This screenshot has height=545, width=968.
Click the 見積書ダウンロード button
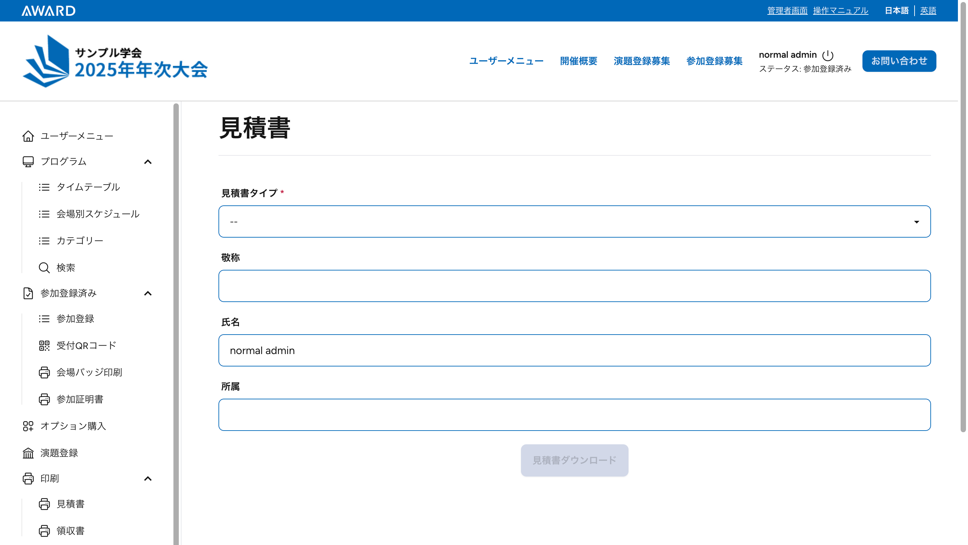pos(574,461)
